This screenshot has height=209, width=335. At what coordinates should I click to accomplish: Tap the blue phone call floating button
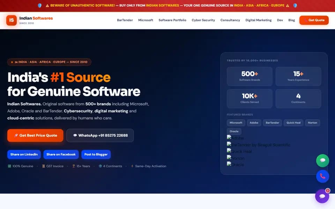(x=322, y=176)
